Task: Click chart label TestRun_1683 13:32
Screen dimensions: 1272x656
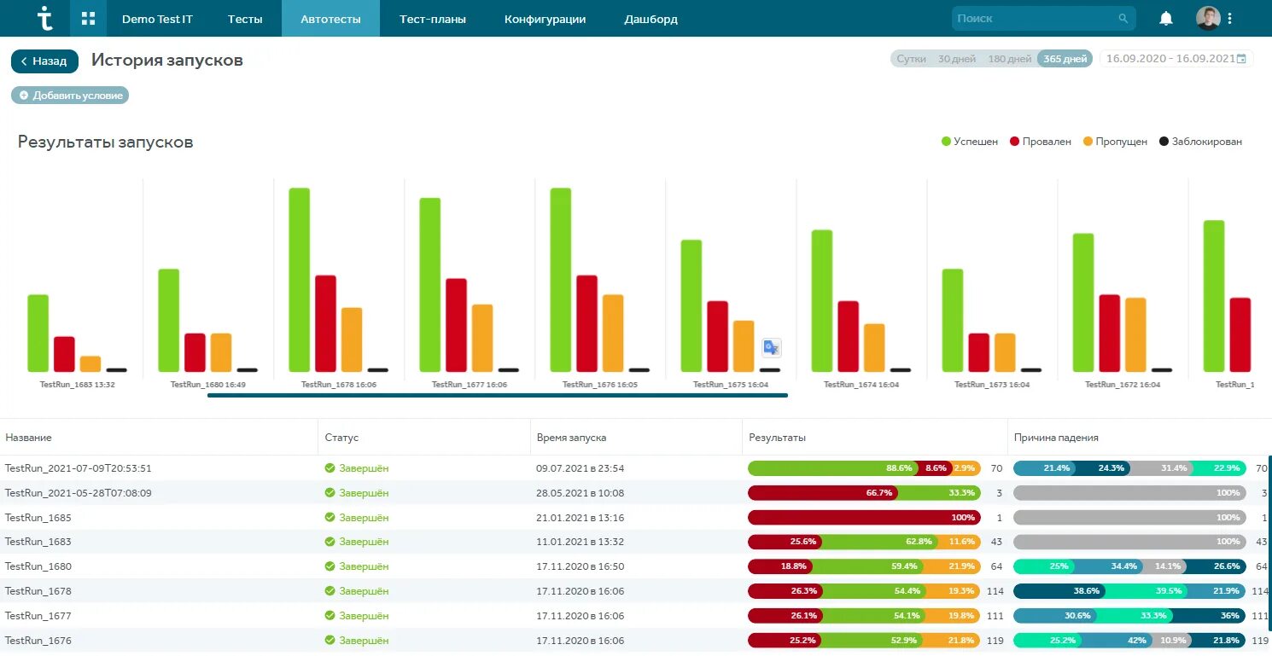Action: click(x=78, y=385)
